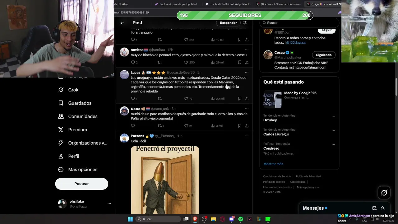Bookmark the top post with 212 likes
398x224 pixels.
pyautogui.click(x=239, y=40)
